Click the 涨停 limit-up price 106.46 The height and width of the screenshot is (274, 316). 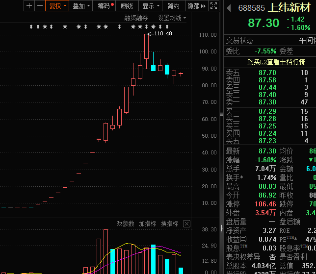(x=265, y=204)
